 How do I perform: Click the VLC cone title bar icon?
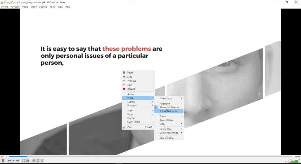click(2, 2)
